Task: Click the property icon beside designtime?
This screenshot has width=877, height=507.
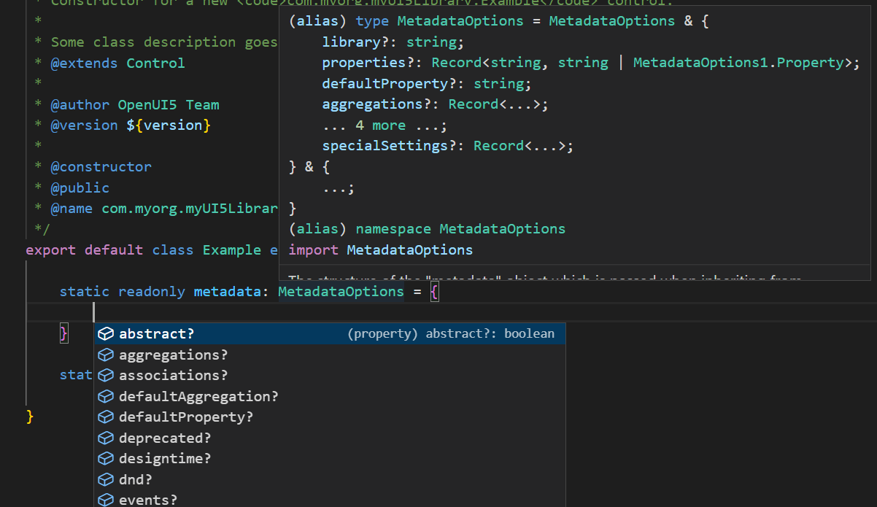Action: click(107, 459)
